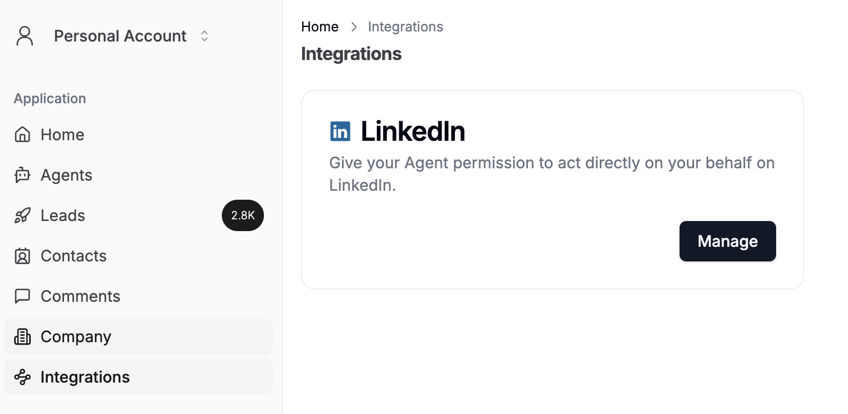Click the Integrations breadcrumb text
The height and width of the screenshot is (414, 848).
coord(405,27)
